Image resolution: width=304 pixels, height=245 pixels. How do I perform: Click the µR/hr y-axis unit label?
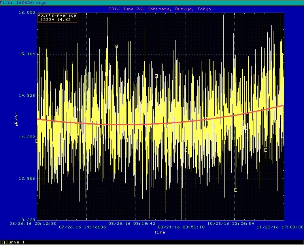pos(15,119)
